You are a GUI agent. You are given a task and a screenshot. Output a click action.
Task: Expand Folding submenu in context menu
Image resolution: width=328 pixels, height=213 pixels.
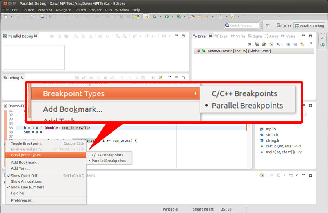(46, 193)
